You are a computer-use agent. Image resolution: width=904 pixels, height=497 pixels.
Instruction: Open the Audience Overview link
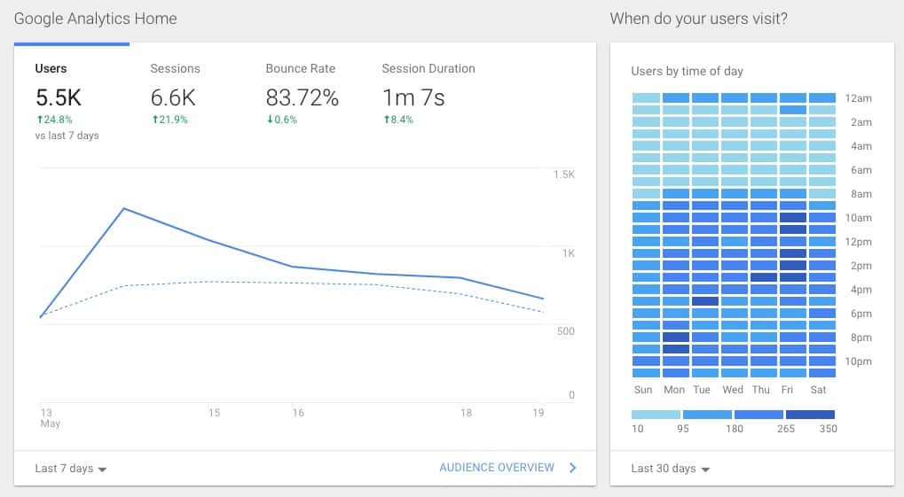coord(497,467)
